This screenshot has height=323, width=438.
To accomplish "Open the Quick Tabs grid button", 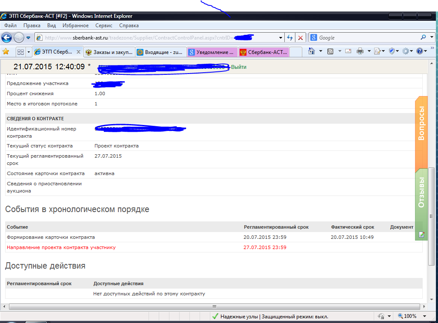I will point(20,52).
